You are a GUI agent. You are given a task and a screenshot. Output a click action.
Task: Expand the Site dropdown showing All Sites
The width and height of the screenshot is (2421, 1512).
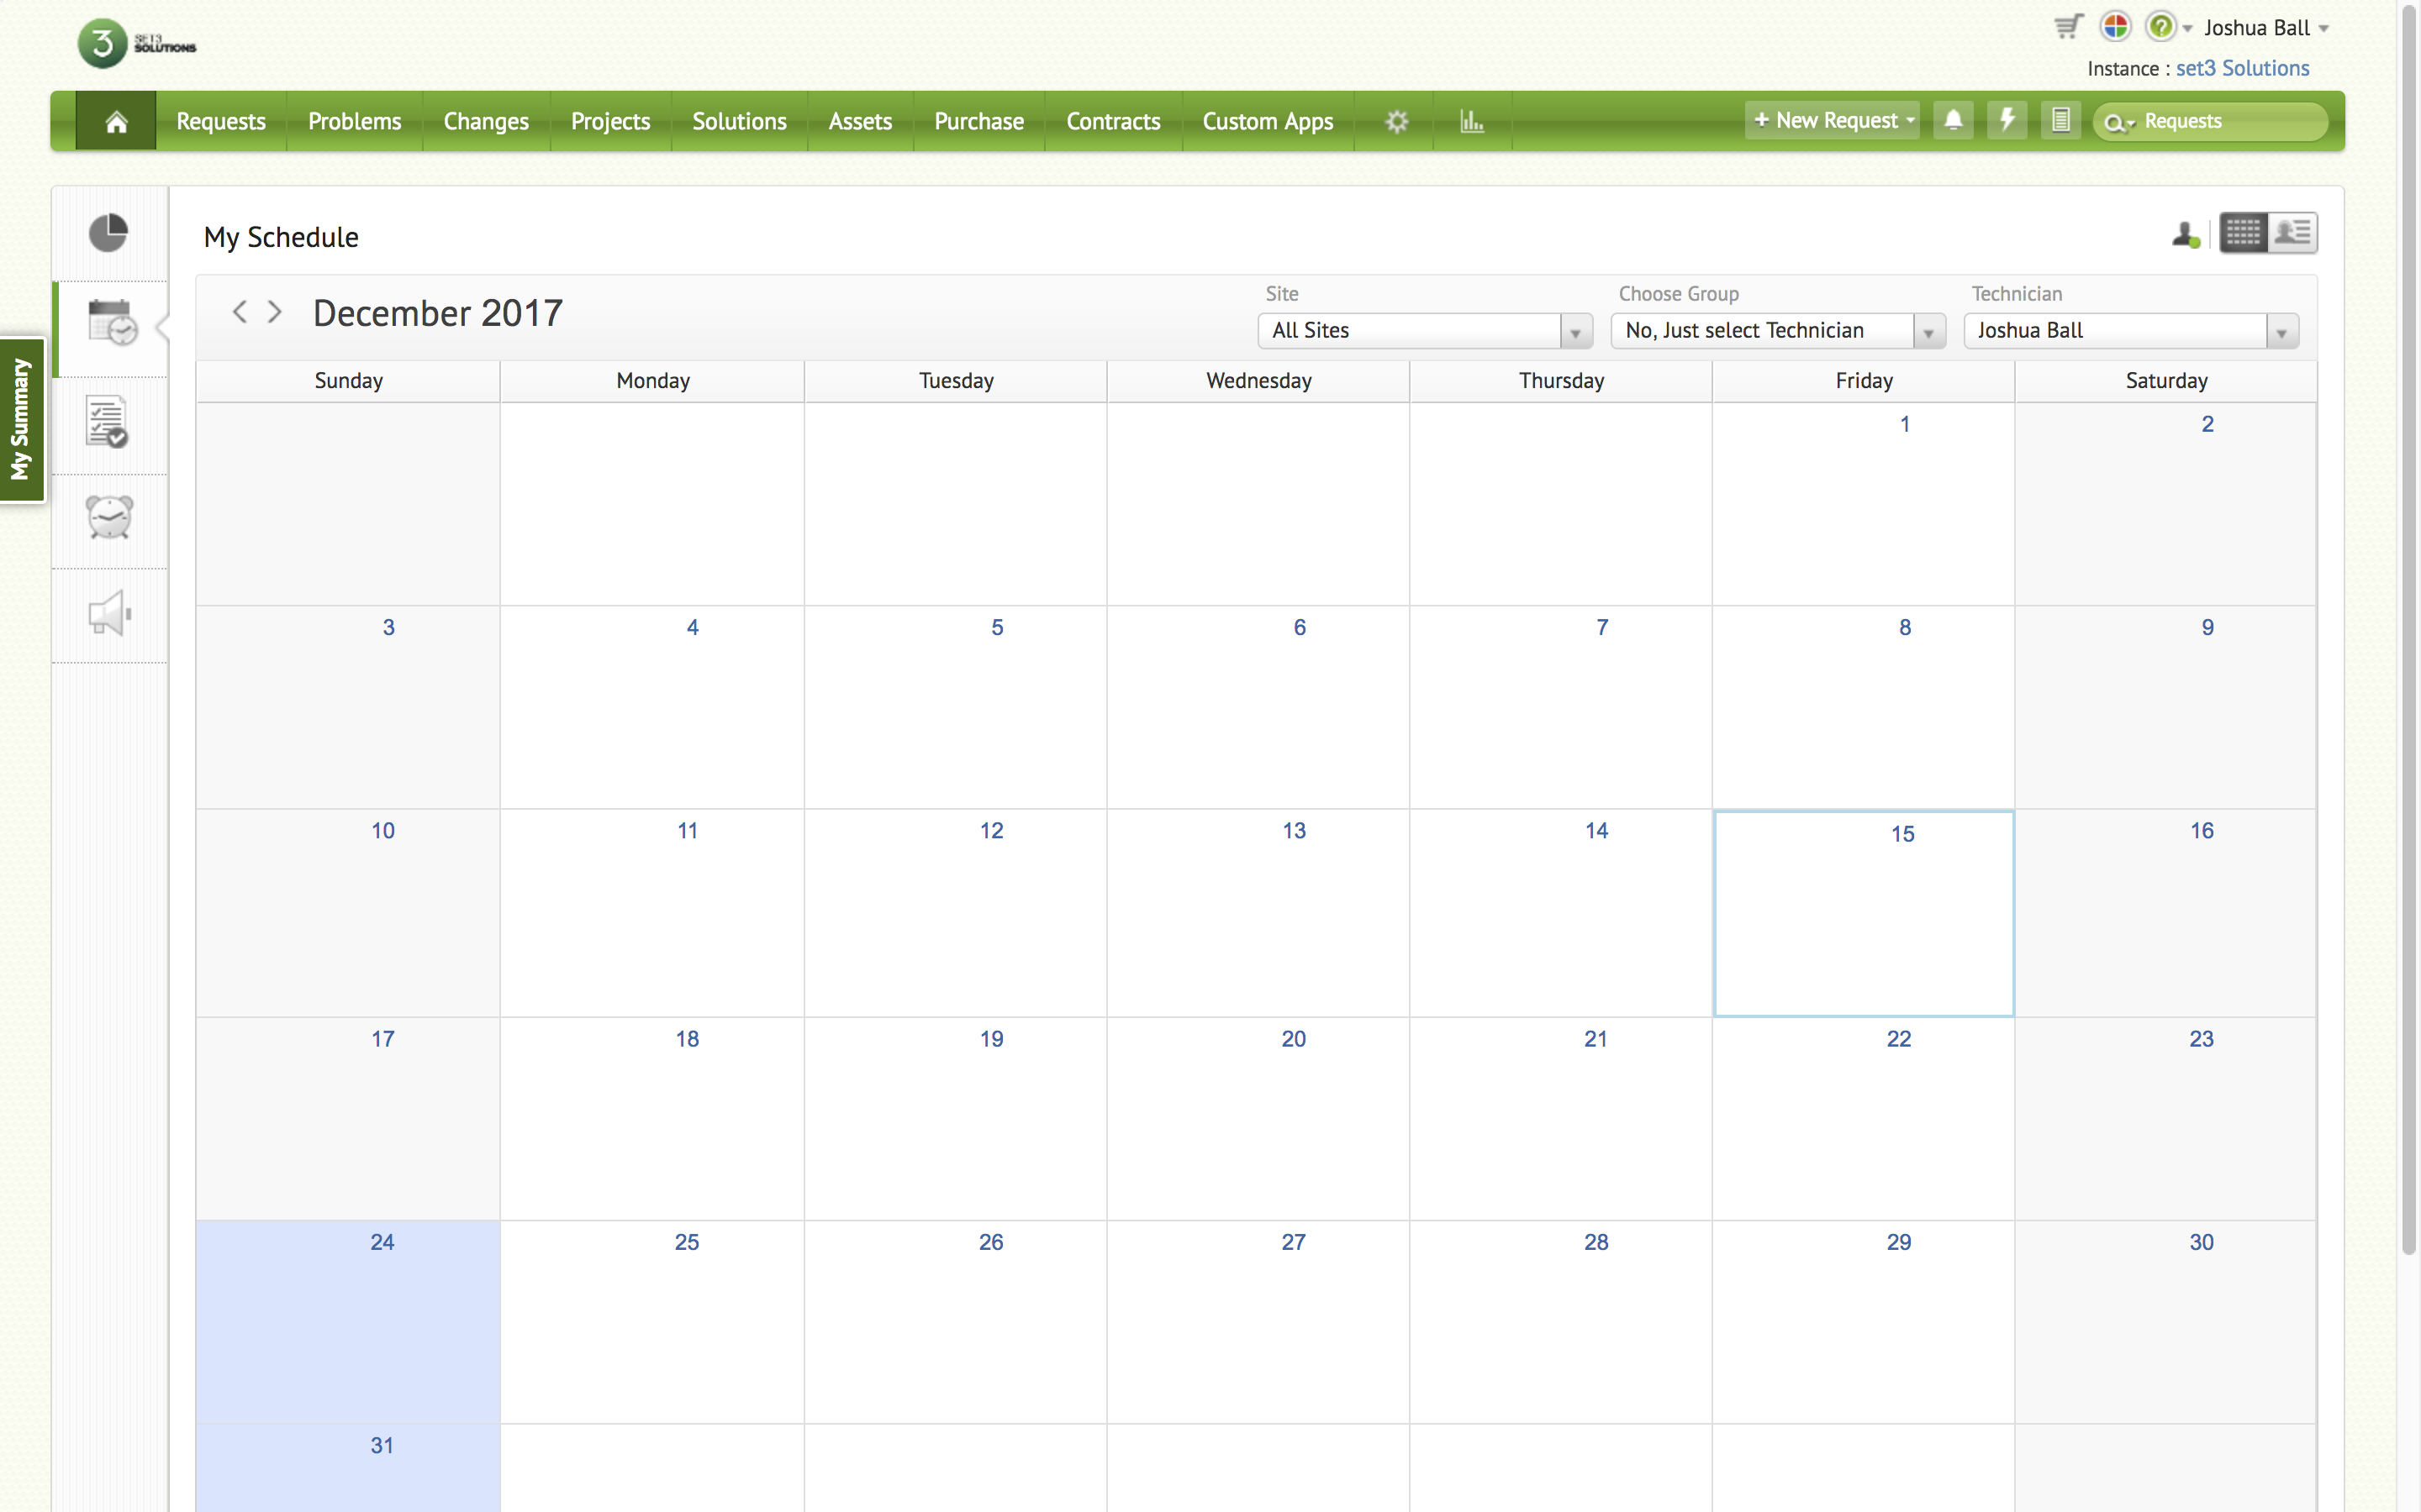tap(1425, 331)
